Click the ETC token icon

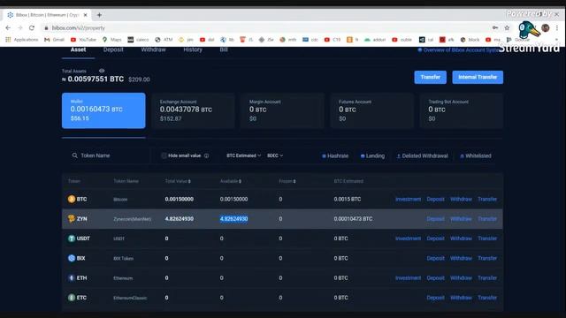pyautogui.click(x=72, y=298)
